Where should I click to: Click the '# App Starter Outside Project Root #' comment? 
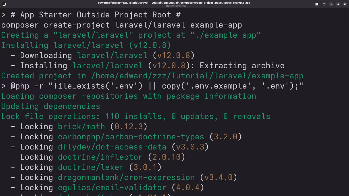[x=96, y=15]
